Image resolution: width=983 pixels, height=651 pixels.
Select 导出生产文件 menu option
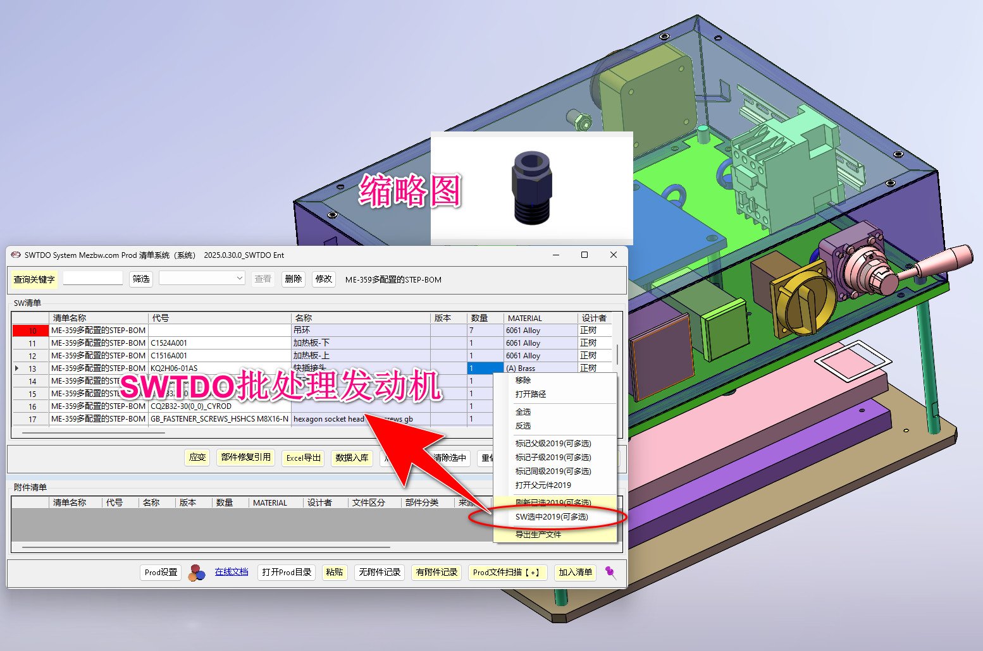point(538,535)
